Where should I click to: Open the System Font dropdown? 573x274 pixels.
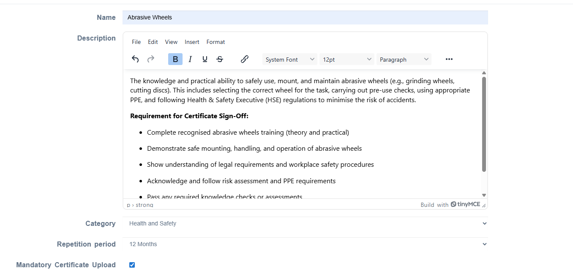point(290,60)
